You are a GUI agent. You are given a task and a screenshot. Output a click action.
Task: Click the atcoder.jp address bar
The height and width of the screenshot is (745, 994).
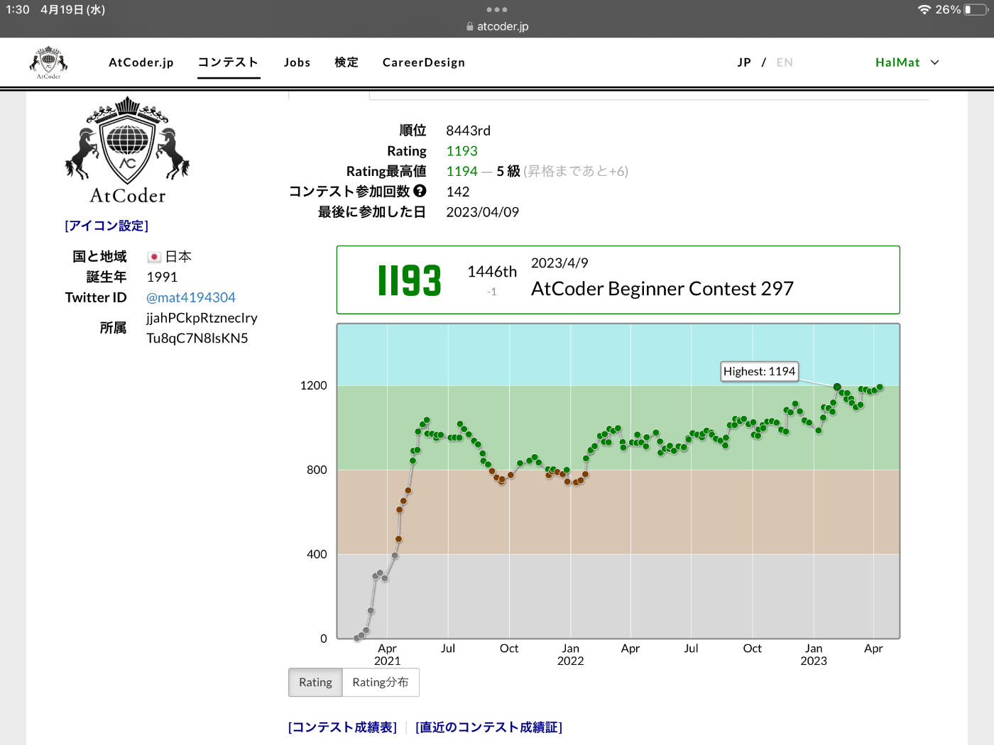(497, 26)
